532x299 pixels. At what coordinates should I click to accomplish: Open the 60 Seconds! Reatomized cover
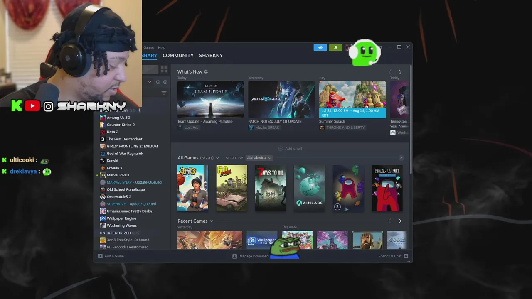(232, 188)
